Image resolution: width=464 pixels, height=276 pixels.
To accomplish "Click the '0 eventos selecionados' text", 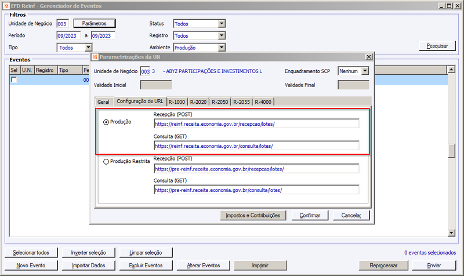I will [x=430, y=253].
